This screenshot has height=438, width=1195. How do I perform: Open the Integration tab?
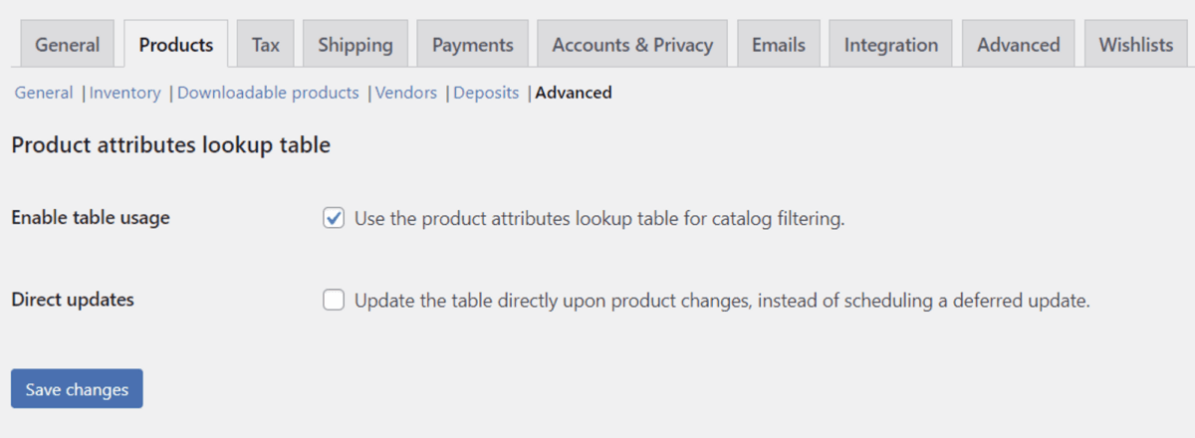[891, 45]
